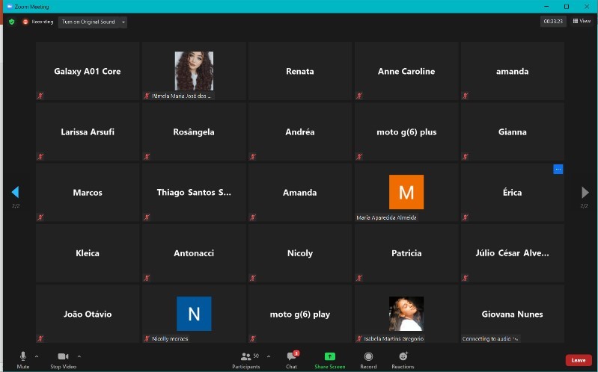The image size is (598, 372).
Task: Select the Rosângela tile
Action: pos(194,131)
